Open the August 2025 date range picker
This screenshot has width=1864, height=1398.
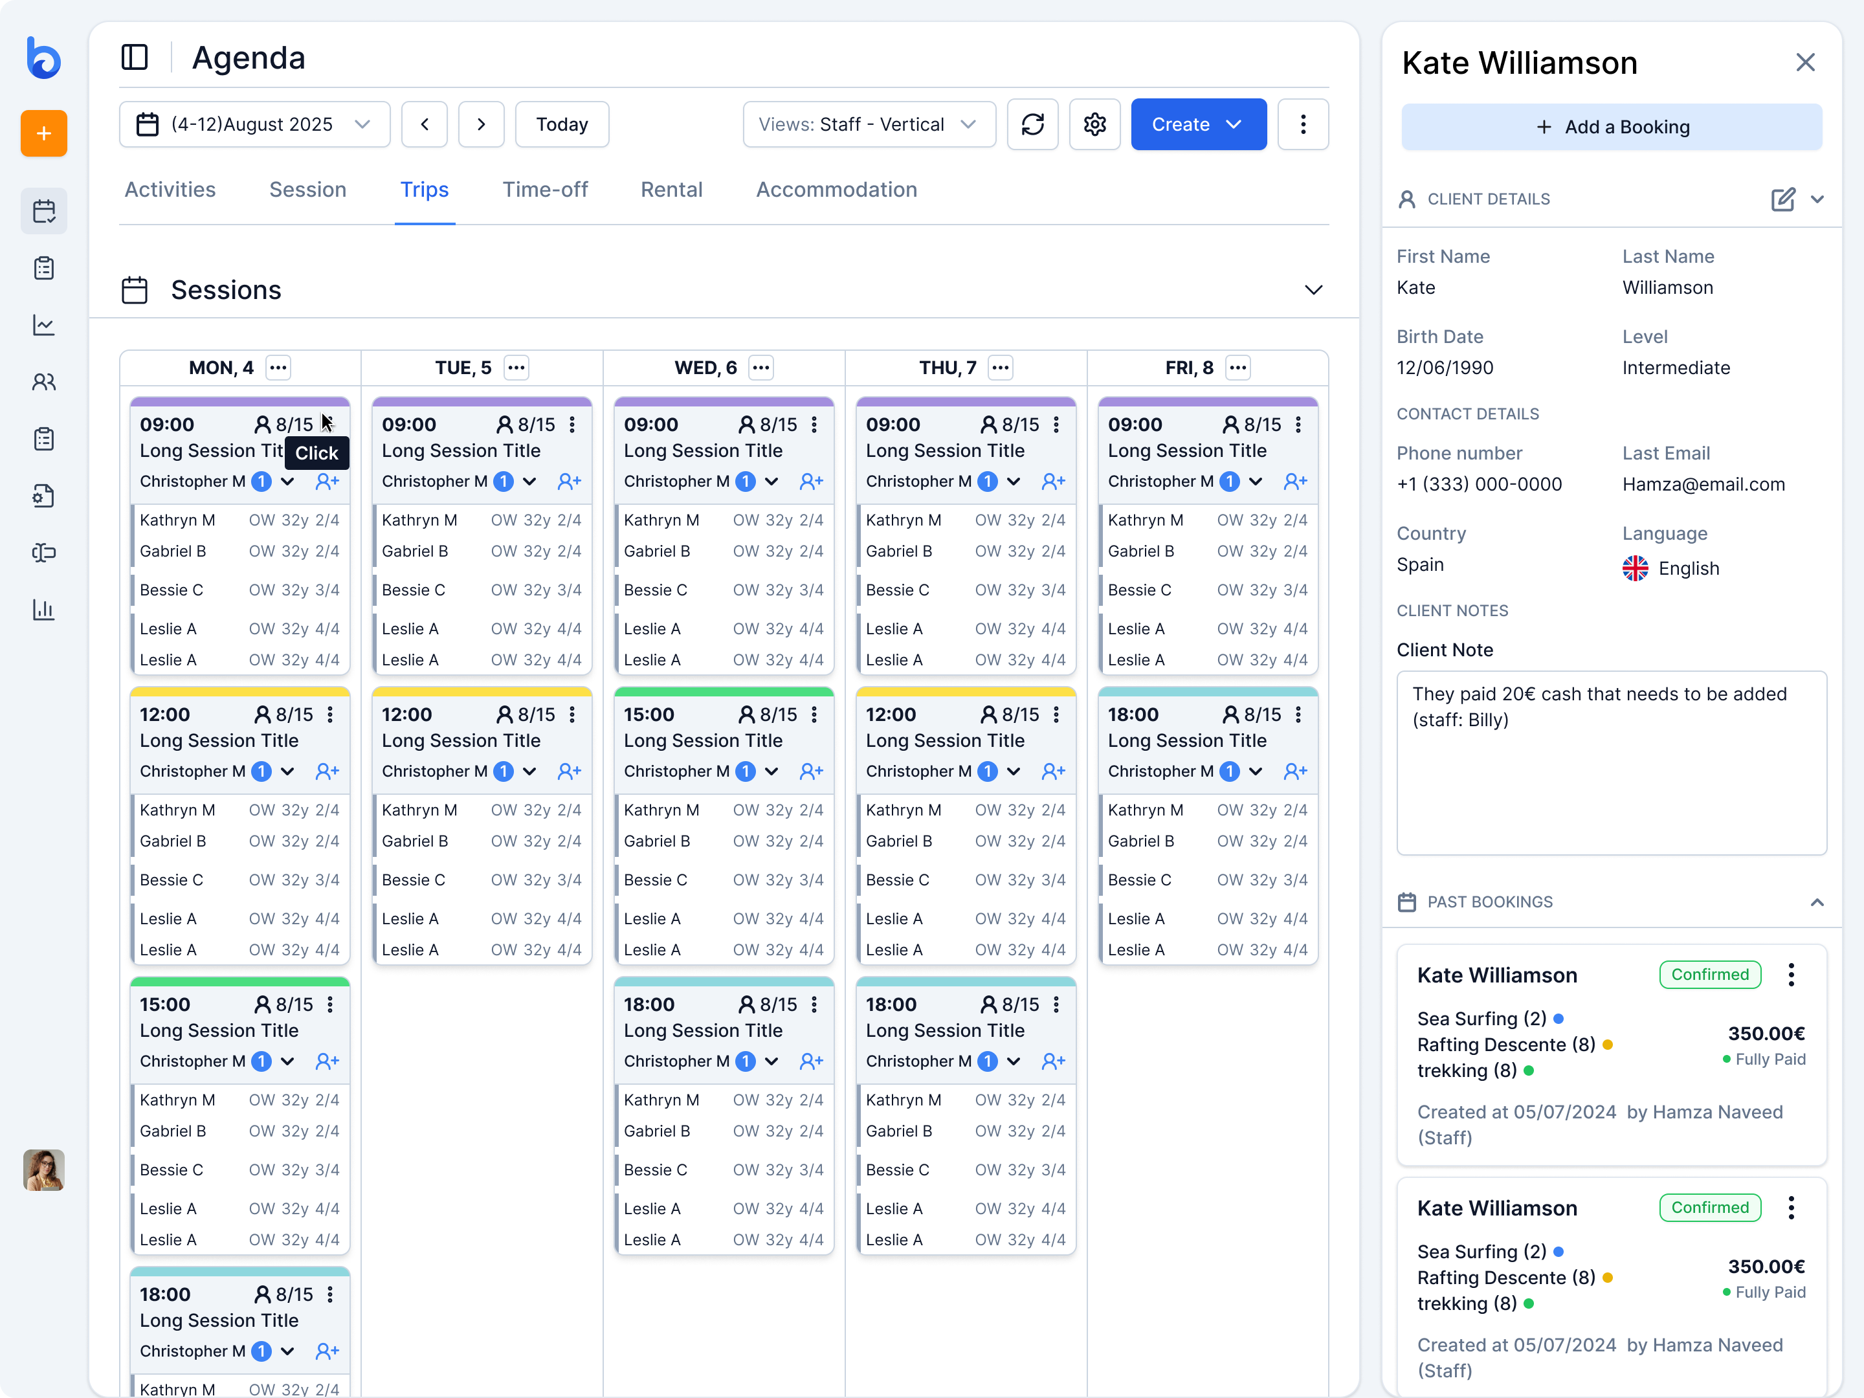(254, 125)
